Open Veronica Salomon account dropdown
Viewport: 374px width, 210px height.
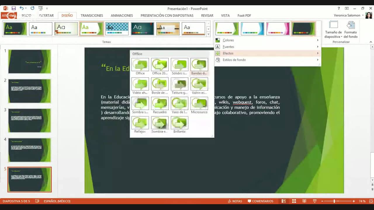[349, 15]
